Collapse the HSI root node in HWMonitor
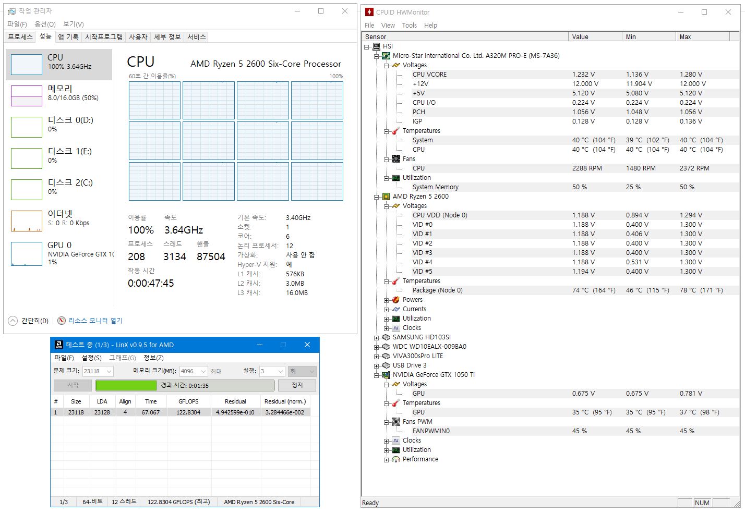This screenshot has width=745, height=514. pyautogui.click(x=367, y=46)
